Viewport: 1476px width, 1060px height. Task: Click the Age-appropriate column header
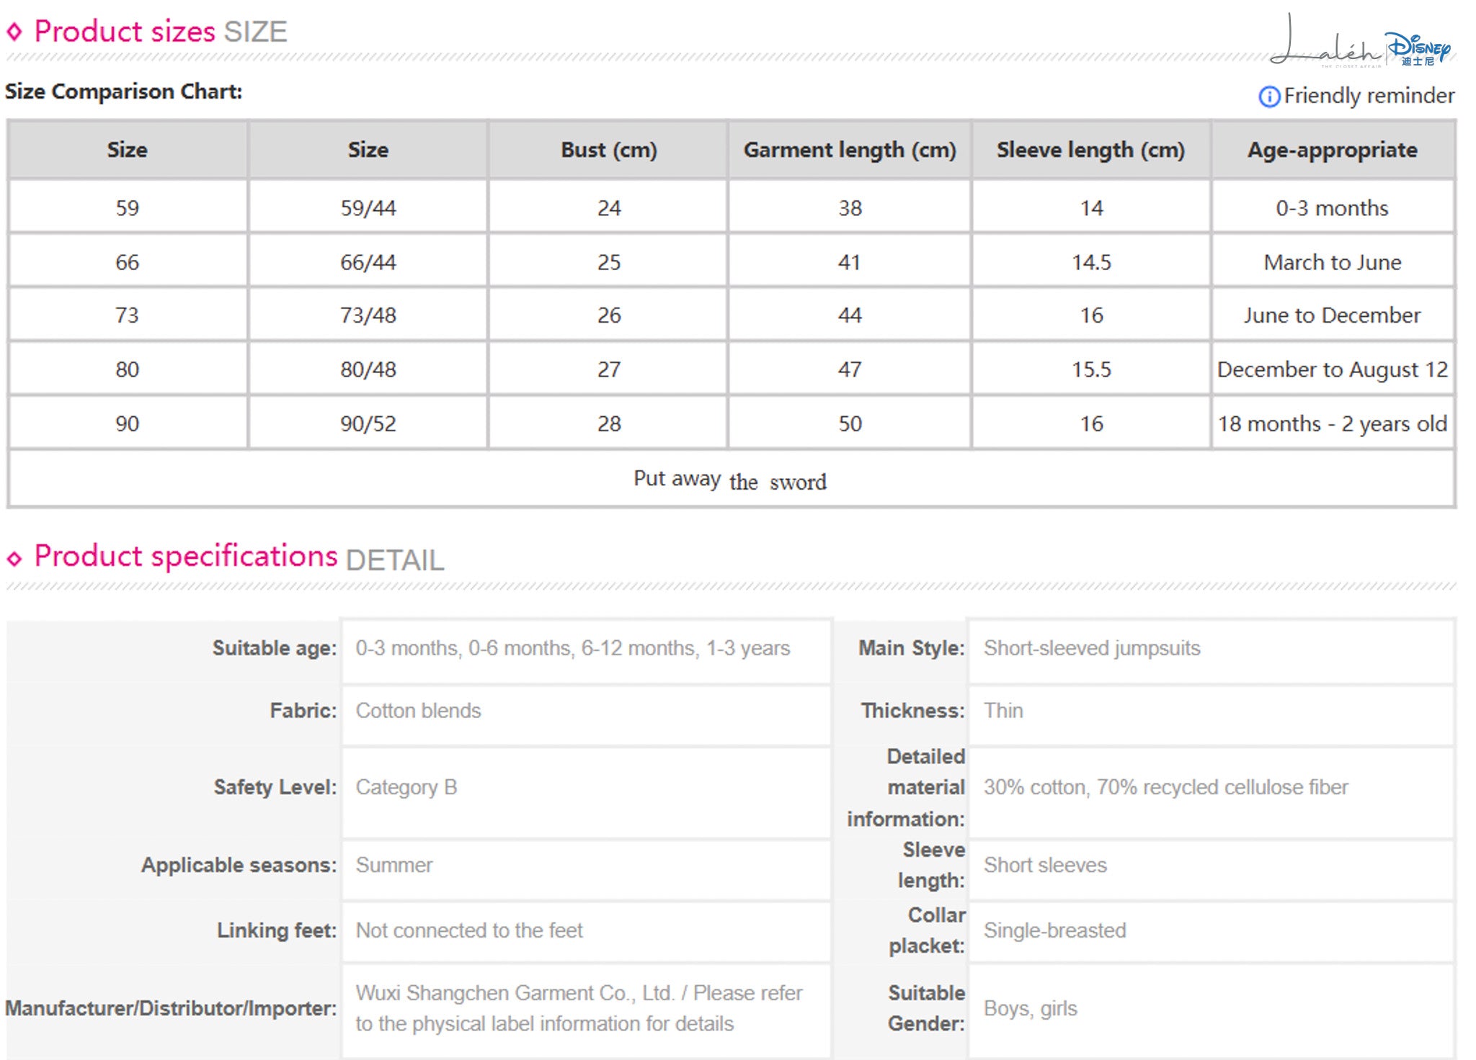[x=1333, y=150]
